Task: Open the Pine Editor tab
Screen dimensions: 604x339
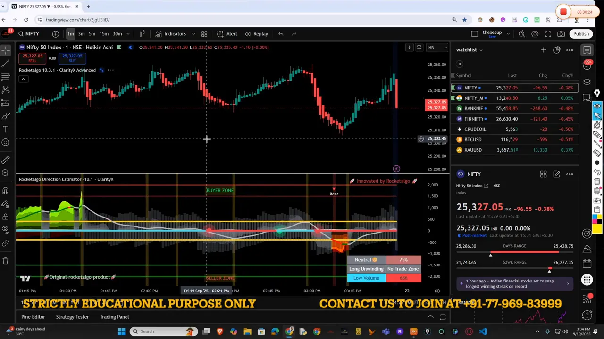Action: 33,317
